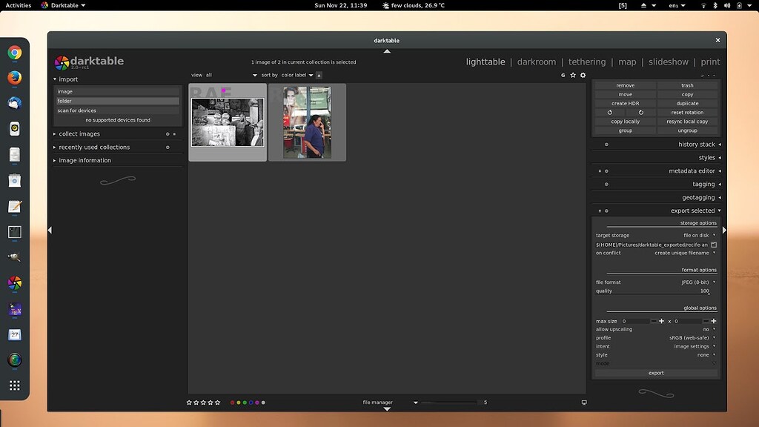Viewport: 759px width, 427px height.
Task: Expand recently used collections panel
Action: click(x=55, y=148)
